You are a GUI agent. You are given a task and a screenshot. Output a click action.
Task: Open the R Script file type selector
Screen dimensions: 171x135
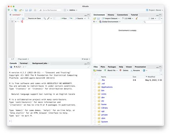coord(86,59)
